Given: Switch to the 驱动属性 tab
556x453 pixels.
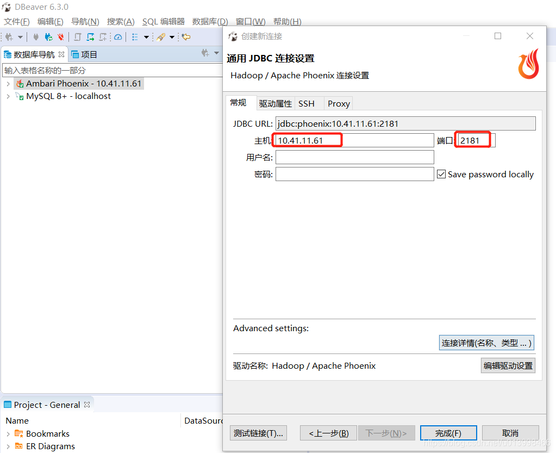Looking at the screenshot, I should click(275, 103).
